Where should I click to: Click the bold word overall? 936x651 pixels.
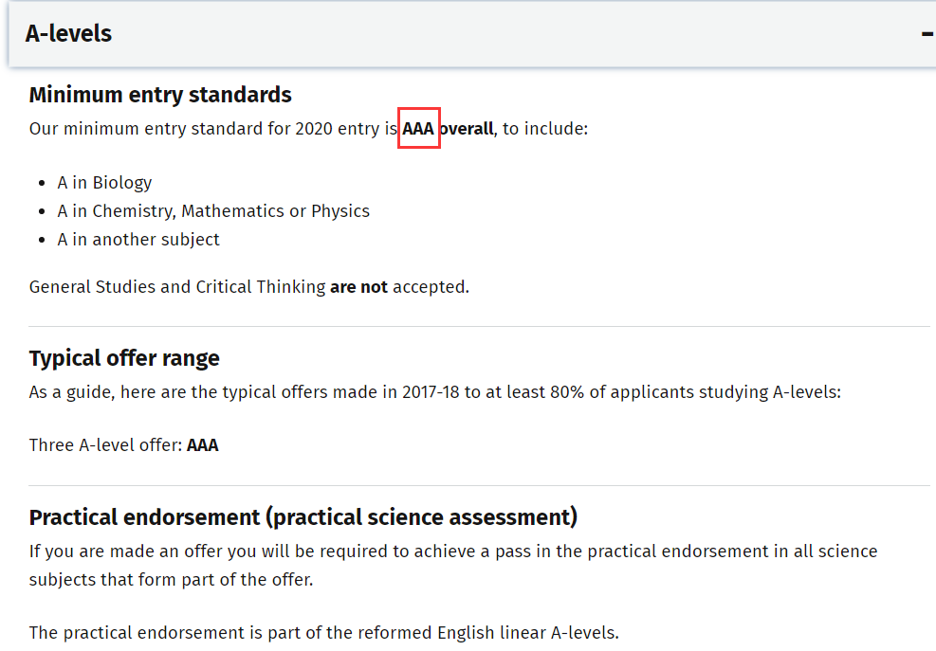[x=466, y=129]
